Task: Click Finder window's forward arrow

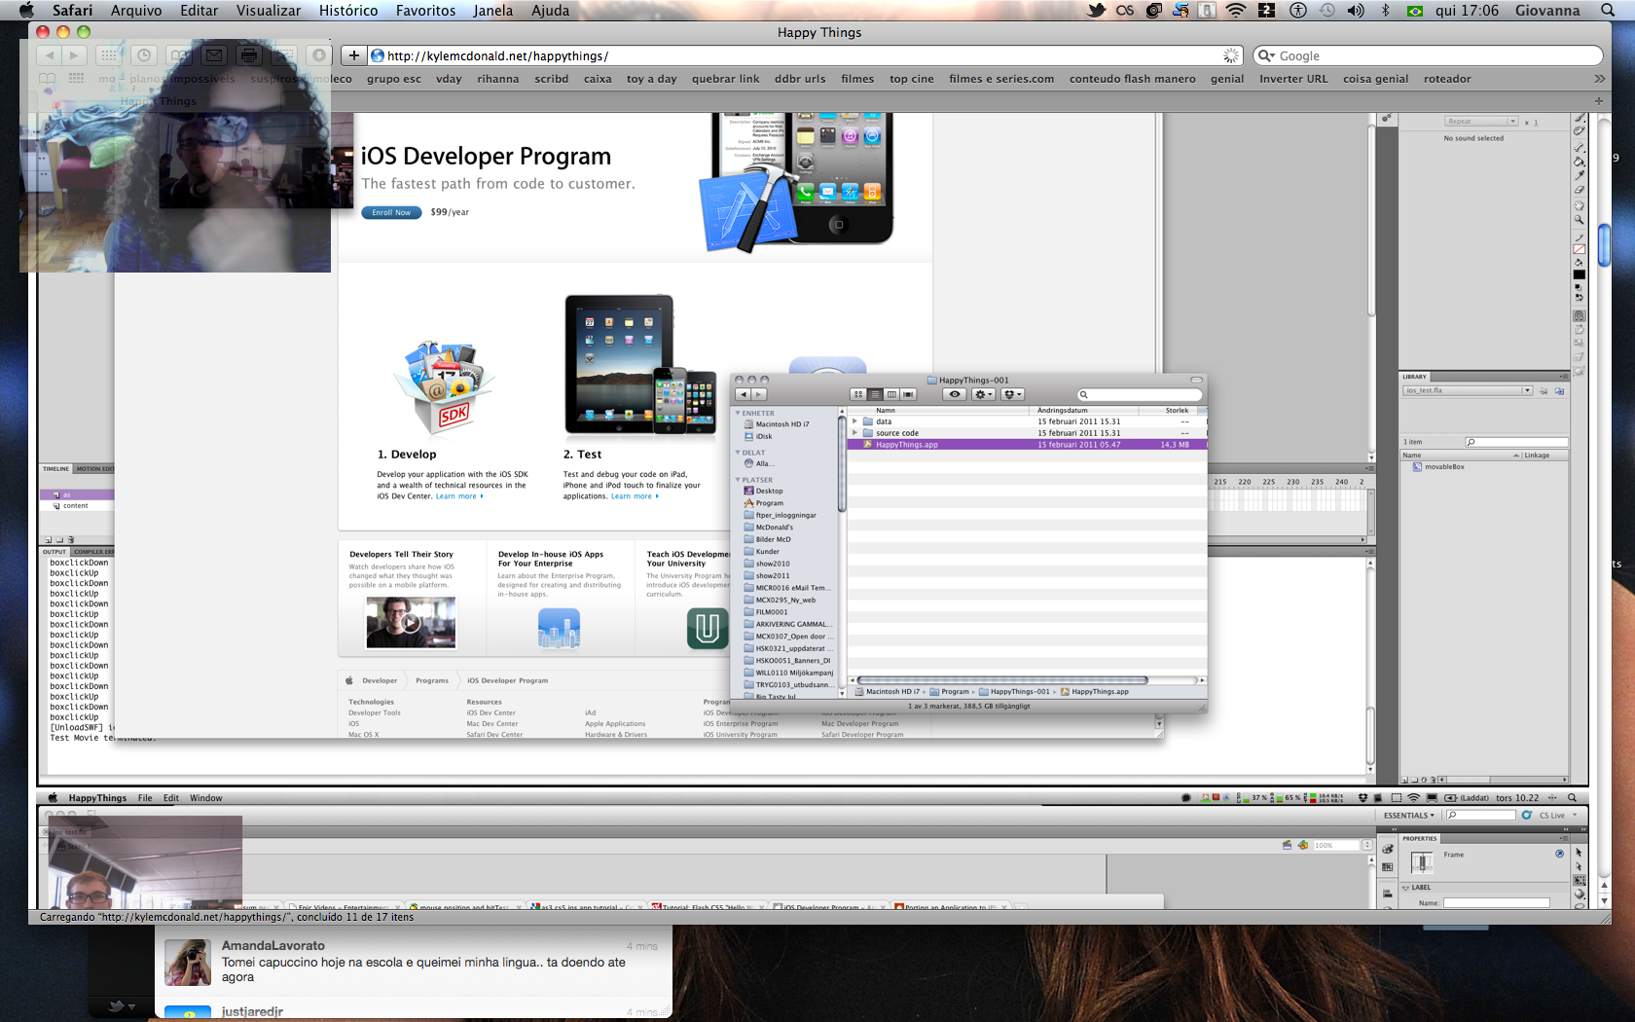Action: [759, 394]
